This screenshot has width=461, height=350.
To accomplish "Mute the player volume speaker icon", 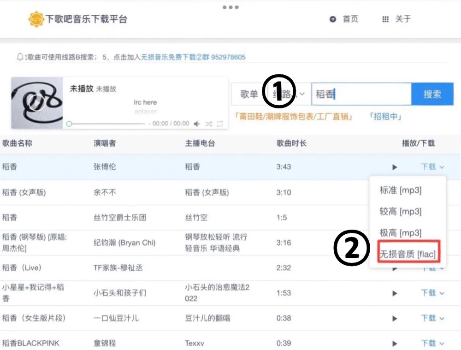I will [197, 123].
